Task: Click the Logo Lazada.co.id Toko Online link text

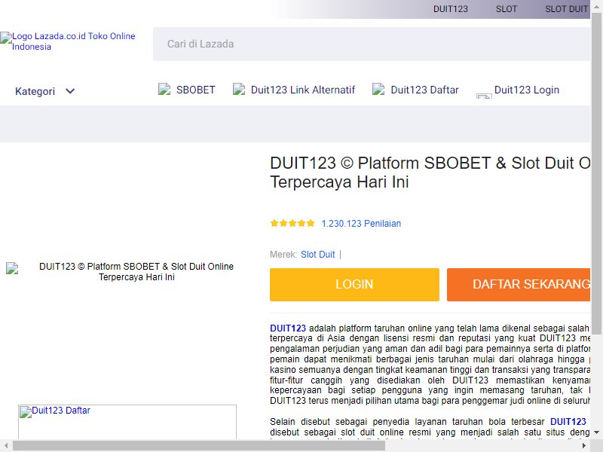Action: (x=73, y=41)
